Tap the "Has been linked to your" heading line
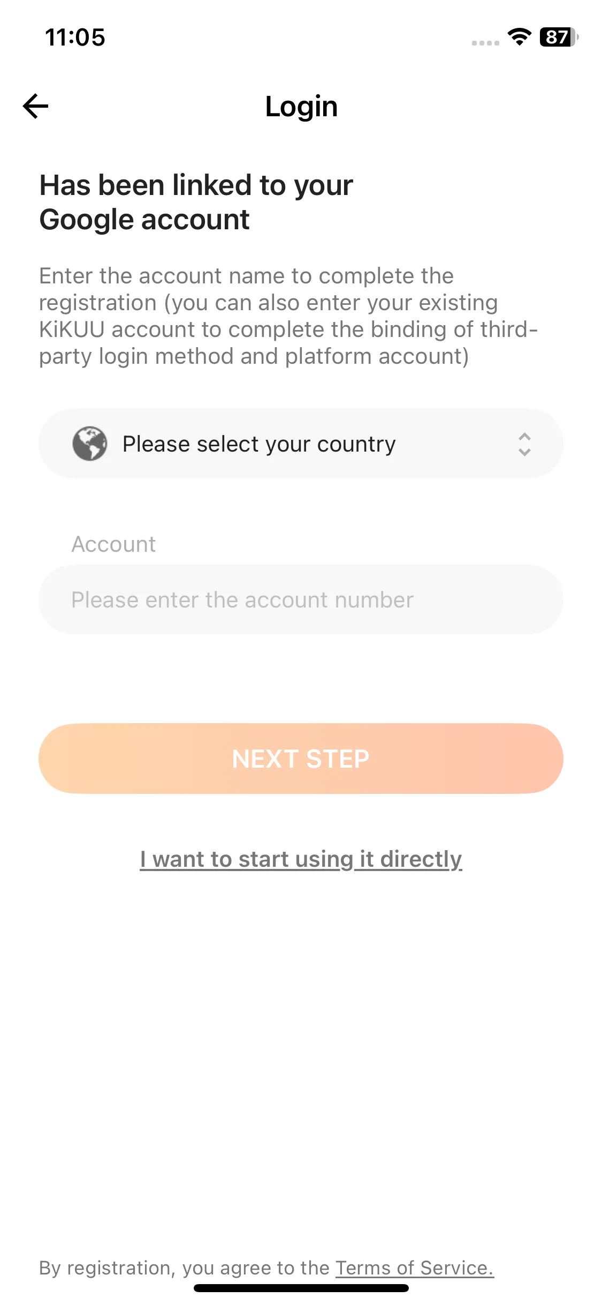This screenshot has width=602, height=1305. point(196,185)
